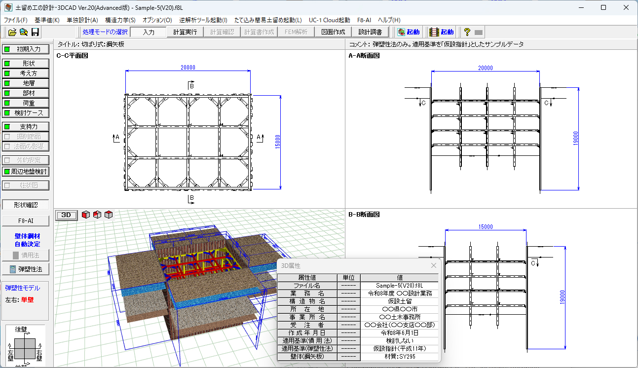
Task: Click the open file folder toolbar icon
Action: click(x=12, y=32)
